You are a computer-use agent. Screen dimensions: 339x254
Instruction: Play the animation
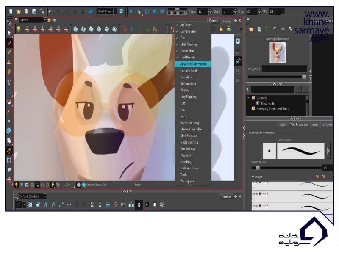pos(131,11)
